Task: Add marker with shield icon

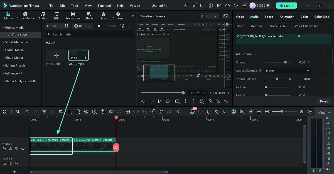Action: click(x=209, y=111)
